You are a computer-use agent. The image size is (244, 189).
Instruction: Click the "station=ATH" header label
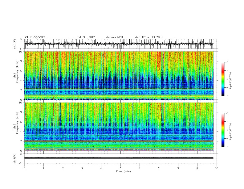[114, 37]
